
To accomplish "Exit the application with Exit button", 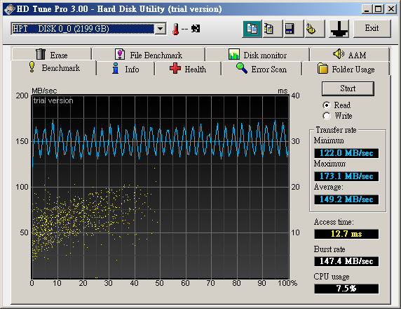I will (372, 29).
